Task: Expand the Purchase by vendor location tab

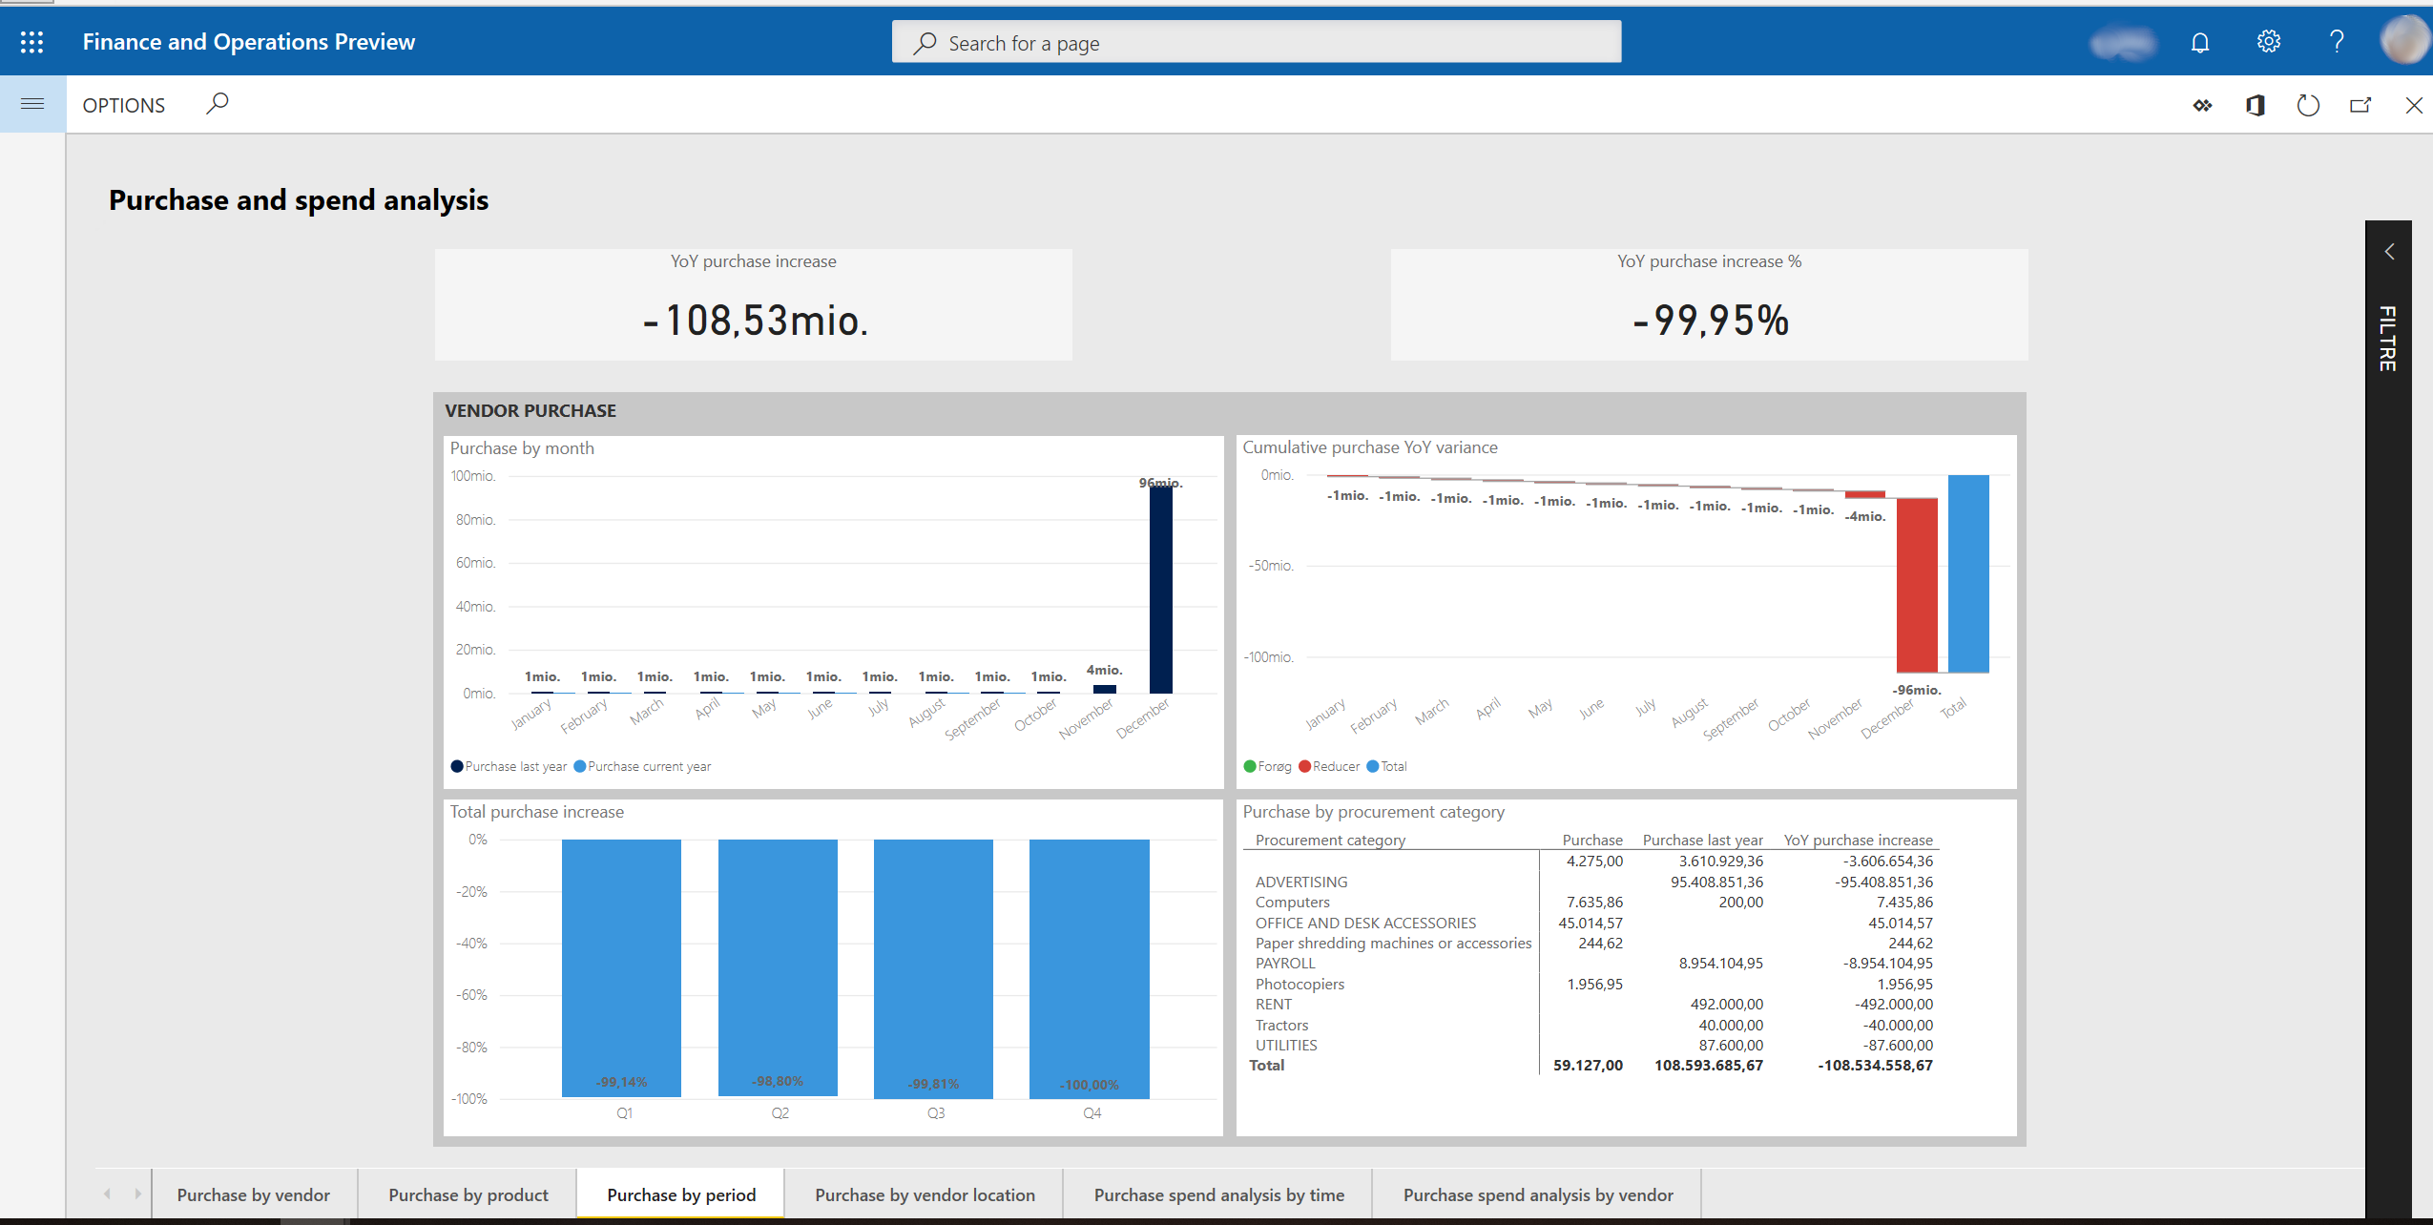Action: click(923, 1194)
